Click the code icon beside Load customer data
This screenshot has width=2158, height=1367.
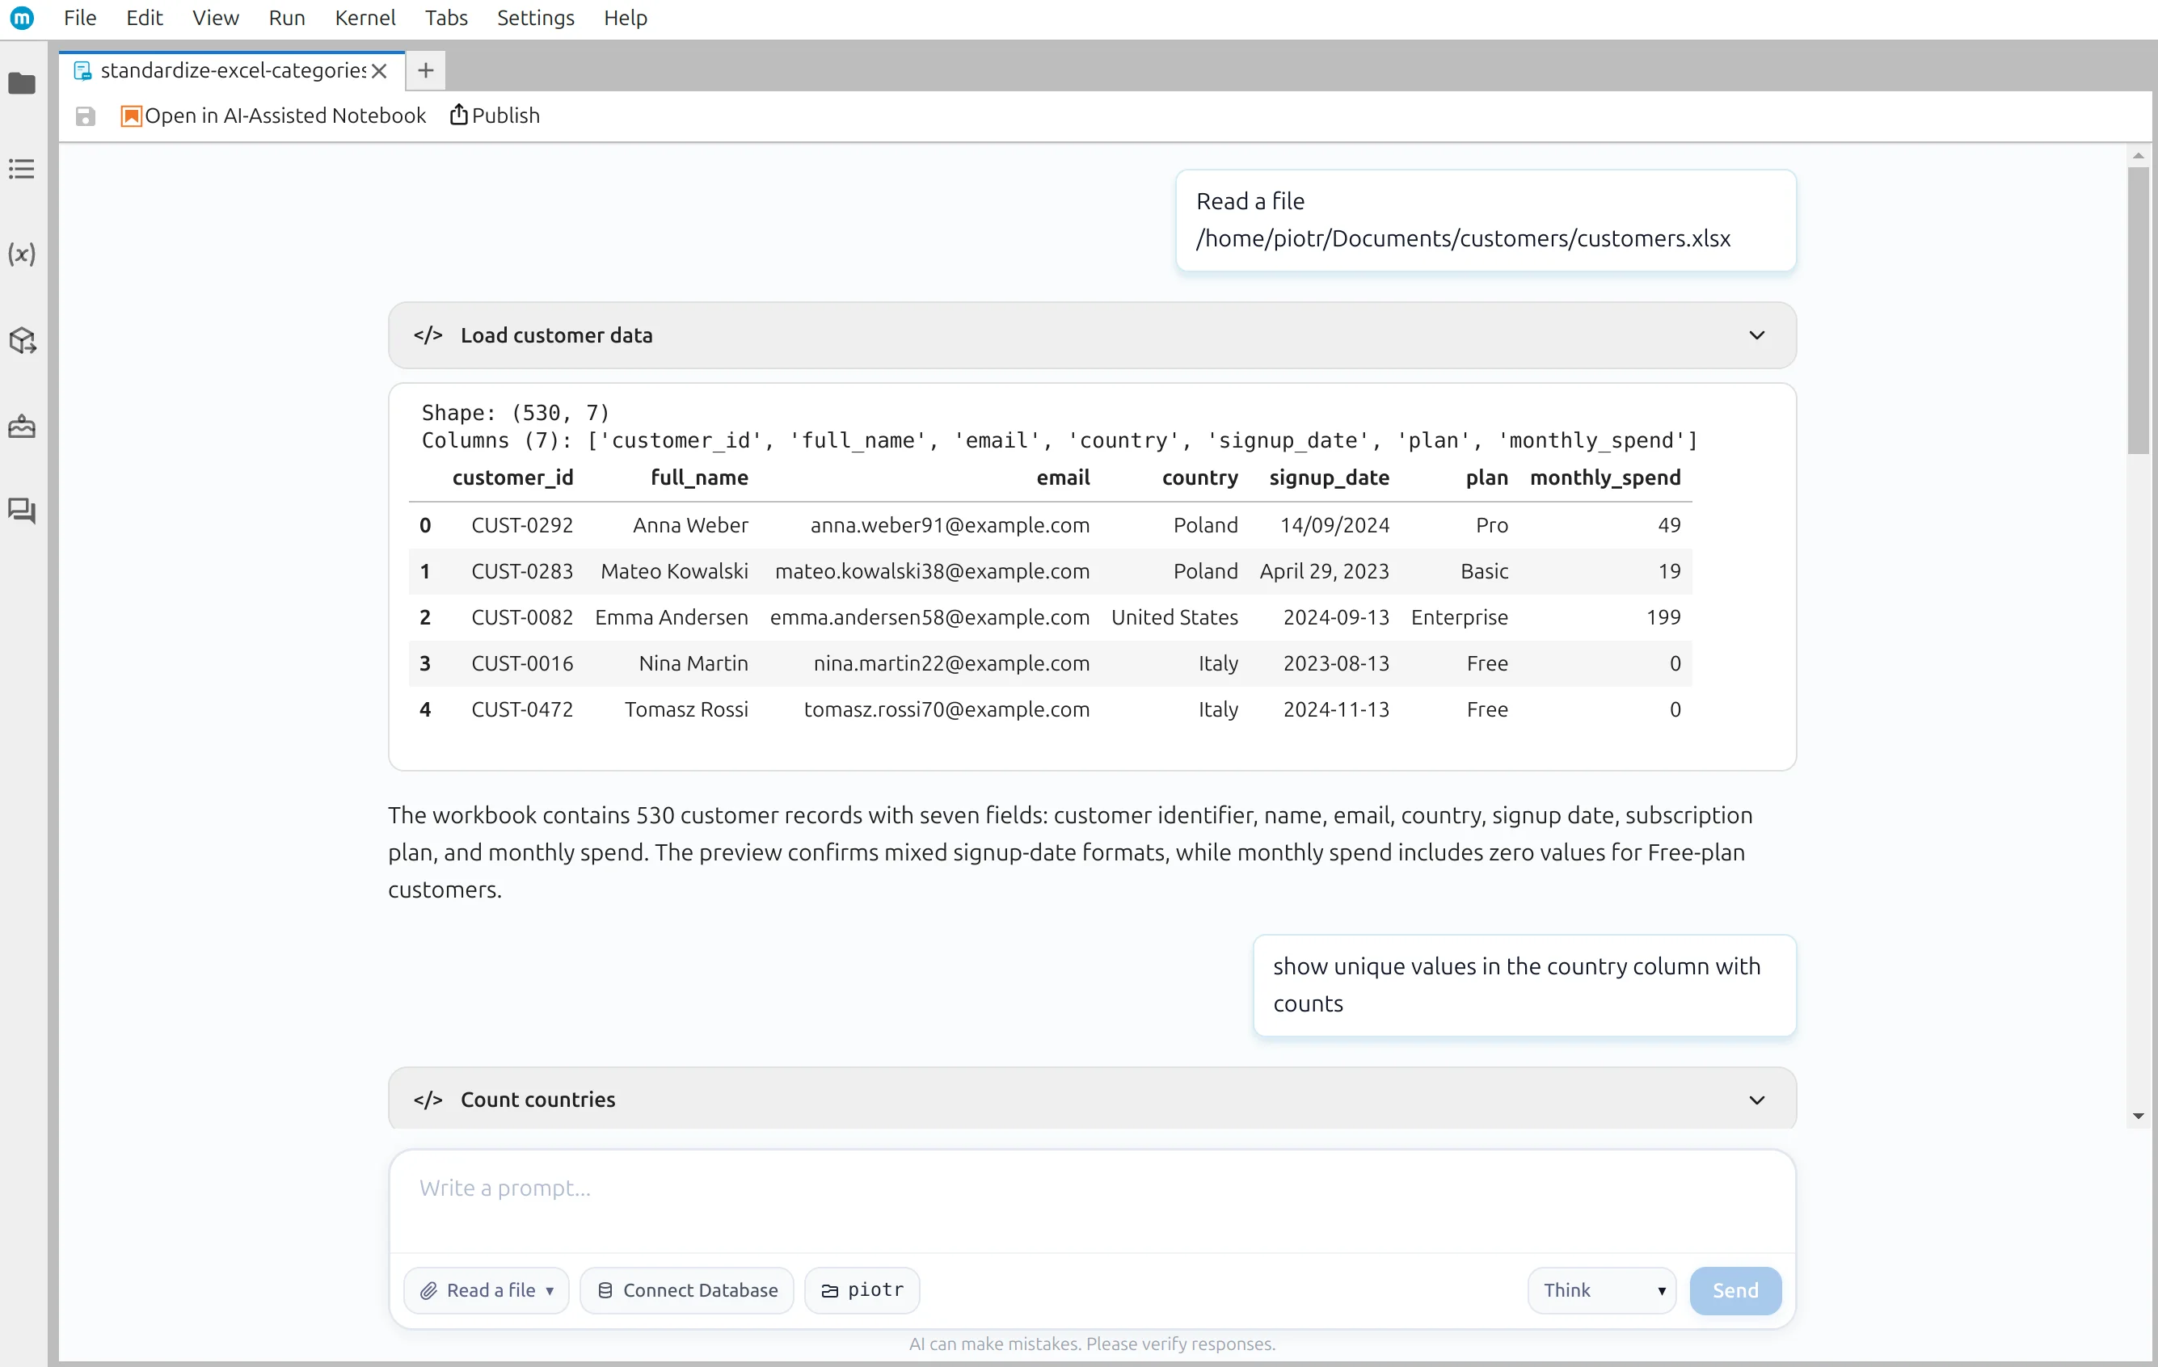[x=428, y=335]
